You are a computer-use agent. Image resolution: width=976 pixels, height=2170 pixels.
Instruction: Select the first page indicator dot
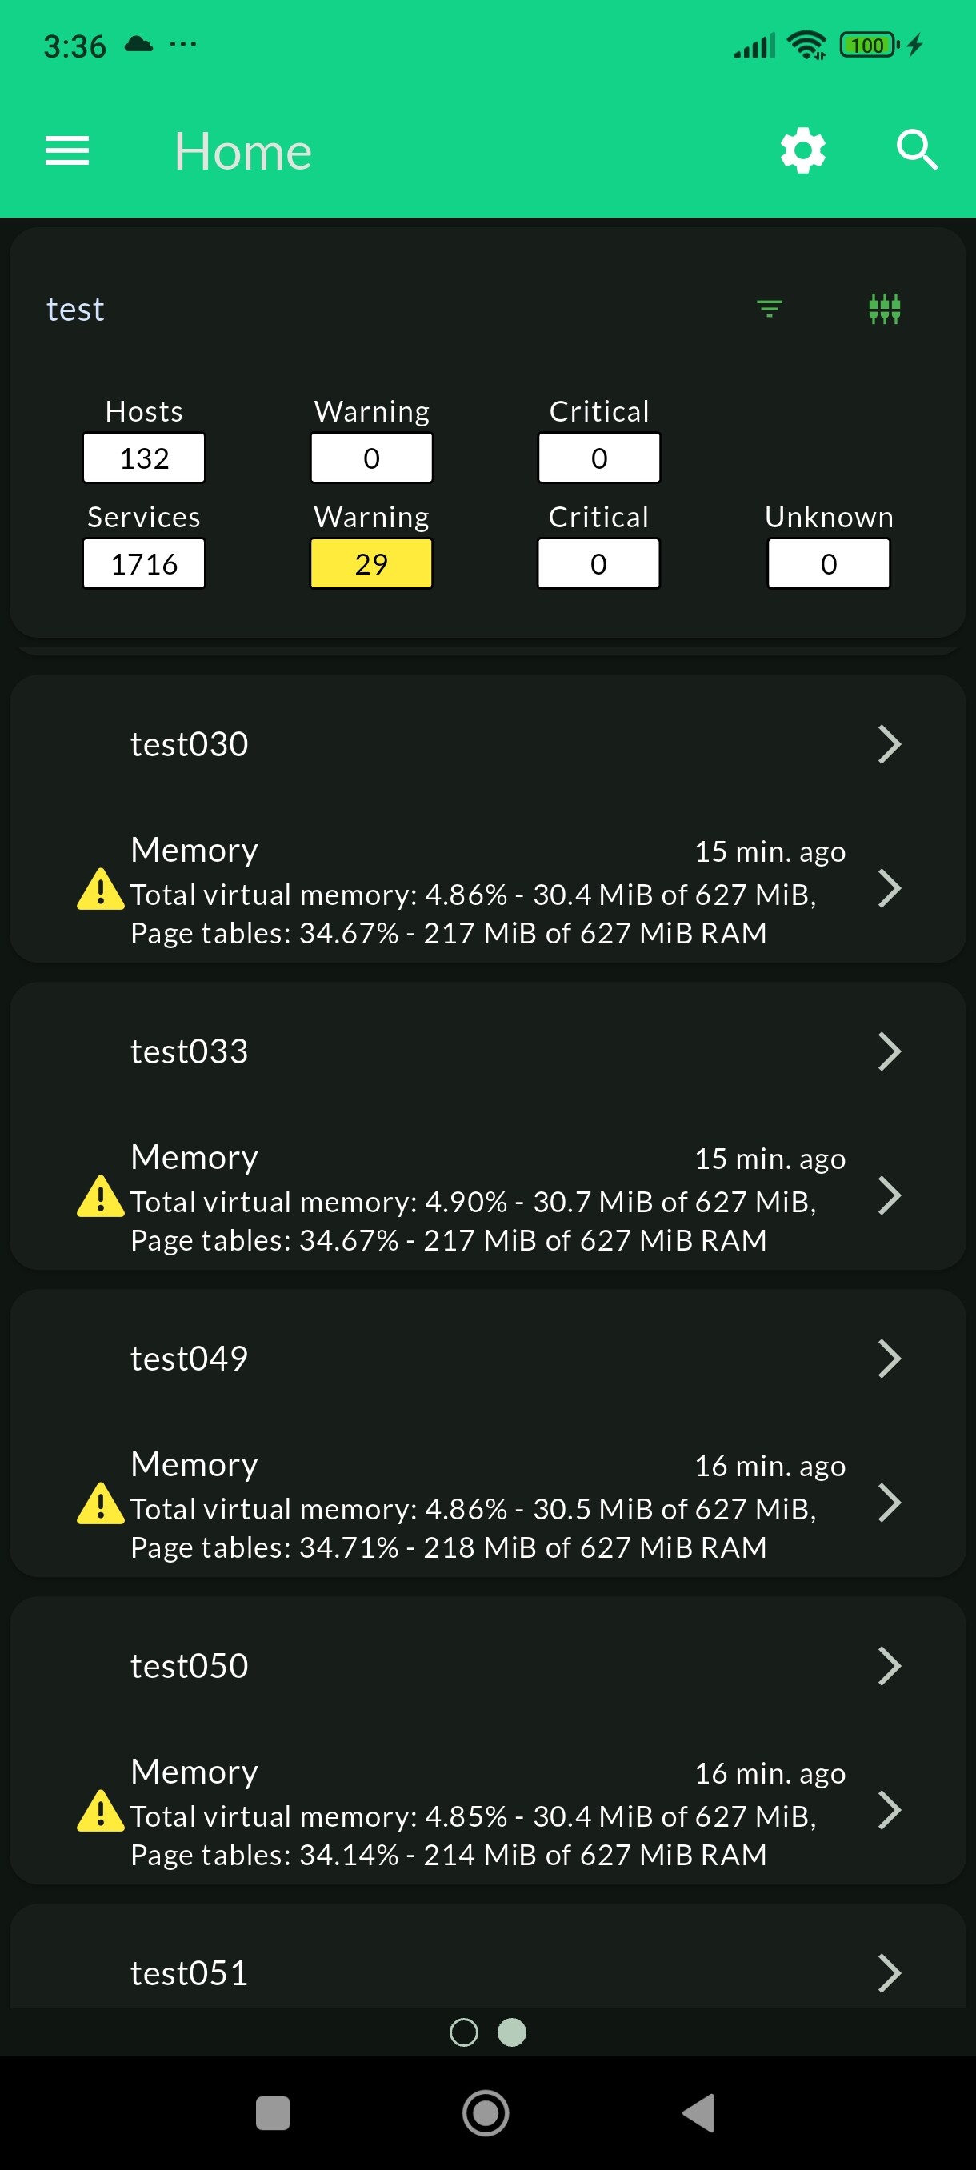(463, 2032)
